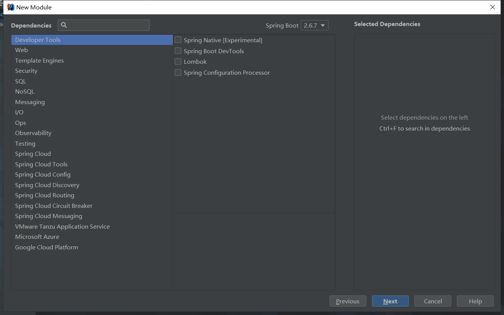The width and height of the screenshot is (504, 315).
Task: Open the Template Engines category
Action: (x=92, y=60)
